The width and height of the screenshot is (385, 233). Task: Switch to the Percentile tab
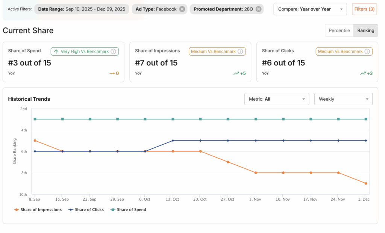click(340, 30)
